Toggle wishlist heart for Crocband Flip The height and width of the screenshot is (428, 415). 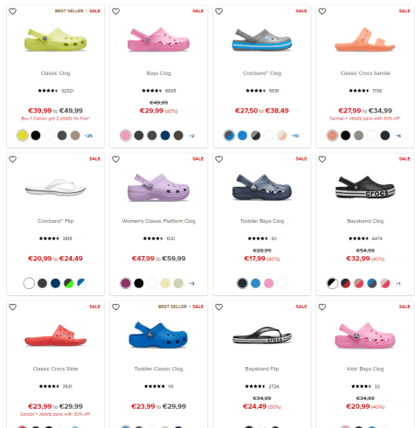pyautogui.click(x=12, y=159)
